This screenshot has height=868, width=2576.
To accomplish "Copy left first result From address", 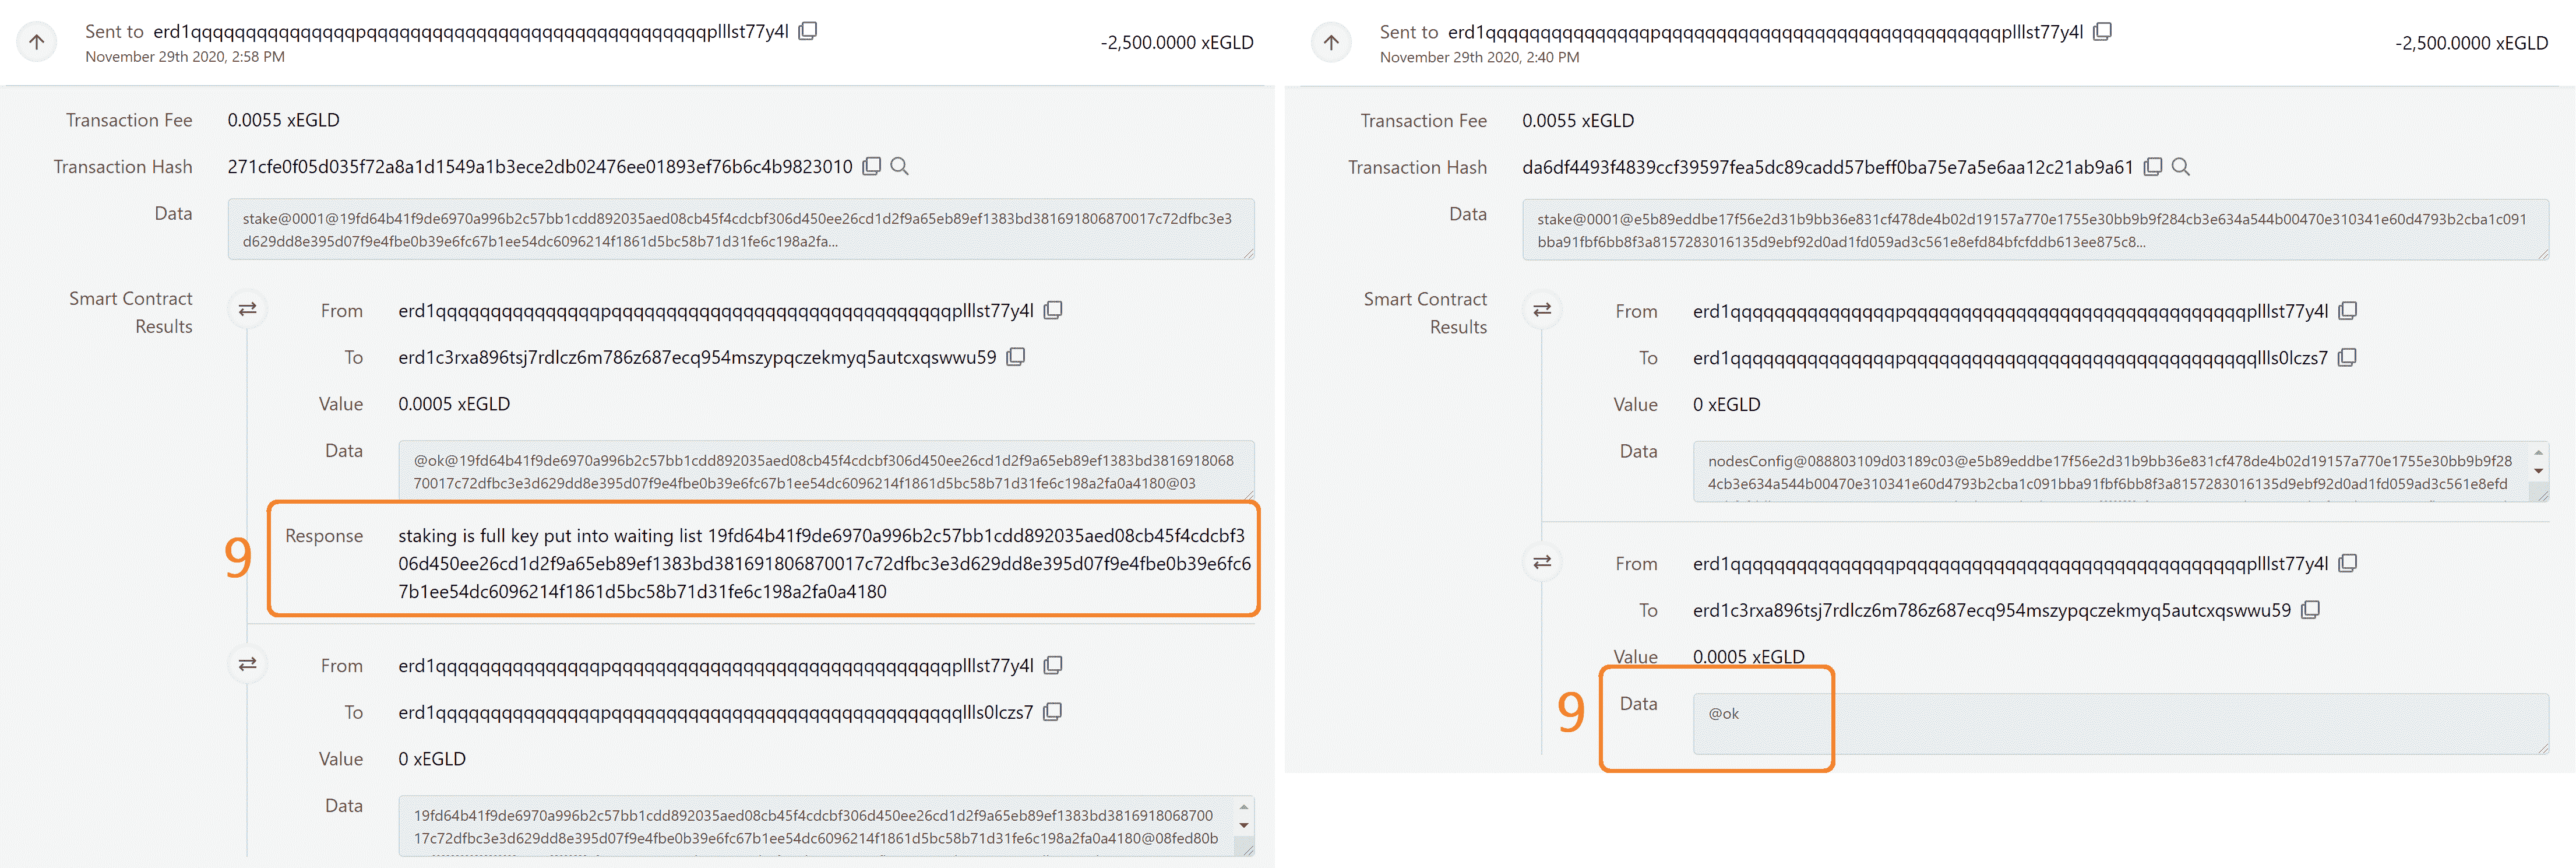I will click(x=1053, y=311).
